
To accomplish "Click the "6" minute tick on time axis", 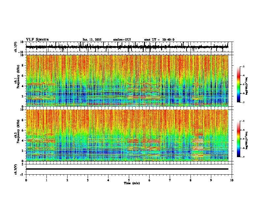I will (x=150, y=180).
